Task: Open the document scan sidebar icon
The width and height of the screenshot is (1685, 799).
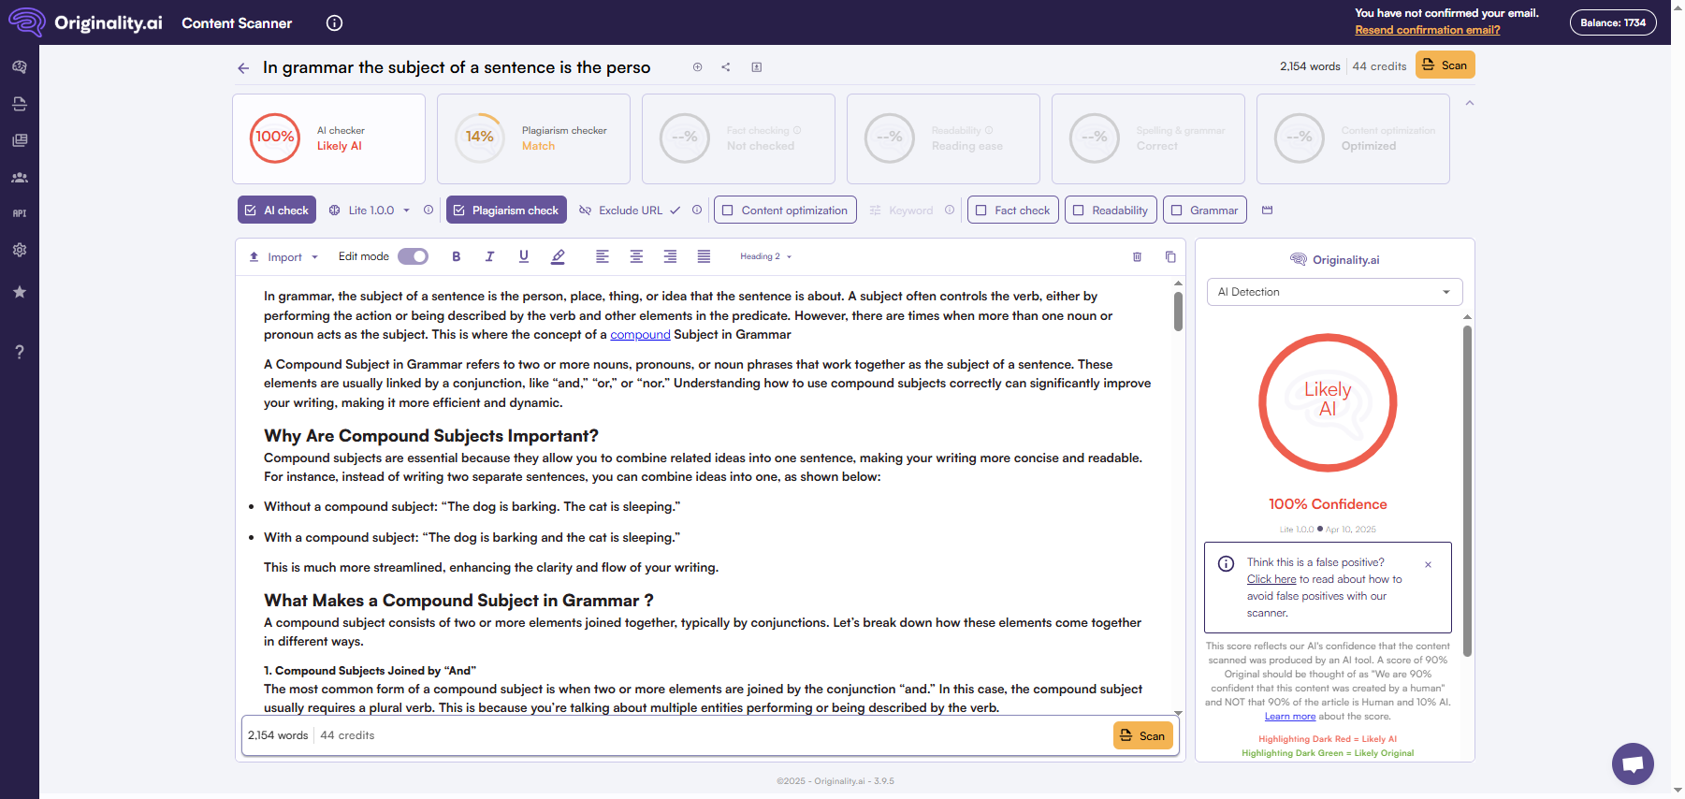Action: 20,104
